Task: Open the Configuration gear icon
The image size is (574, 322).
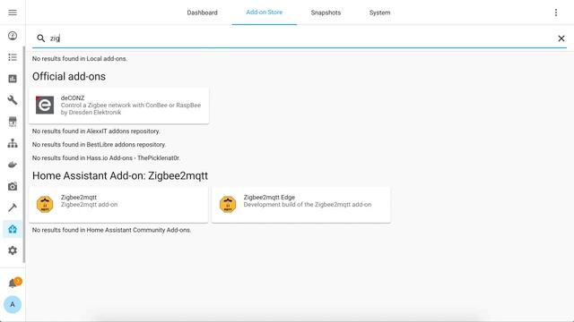Action: 13,250
